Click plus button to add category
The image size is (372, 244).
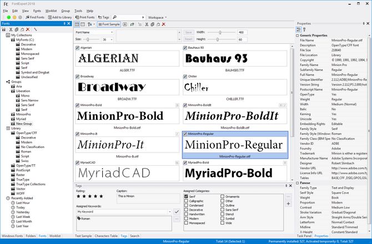tap(288, 204)
